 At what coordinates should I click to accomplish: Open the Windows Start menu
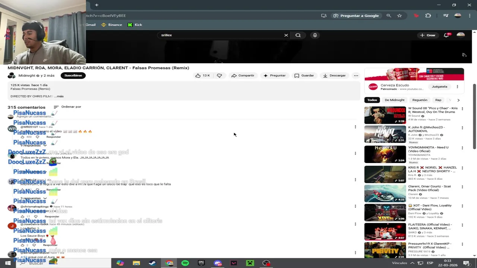click(x=7, y=263)
